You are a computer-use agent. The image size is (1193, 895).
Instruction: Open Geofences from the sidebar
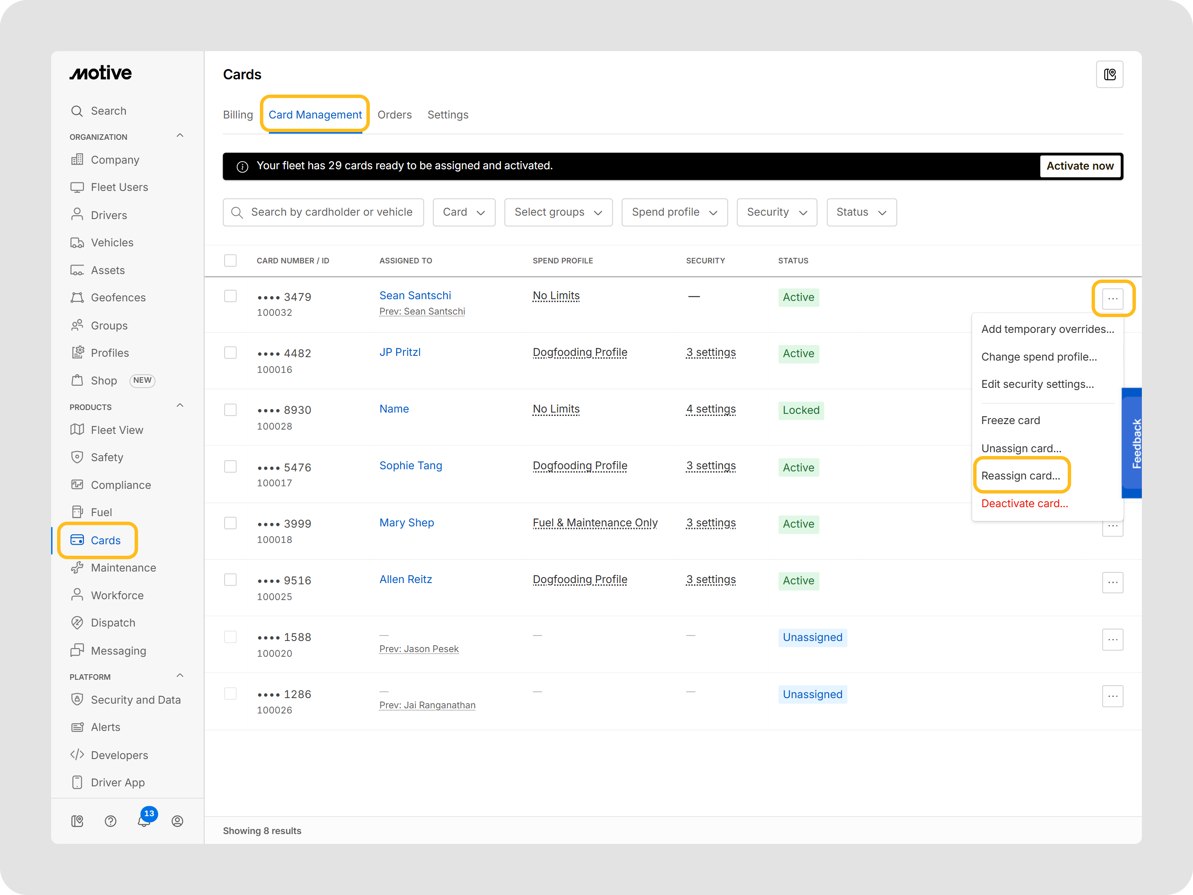pyautogui.click(x=118, y=297)
